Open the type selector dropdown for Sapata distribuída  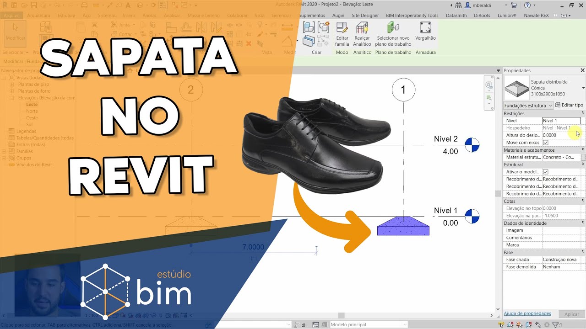click(583, 88)
